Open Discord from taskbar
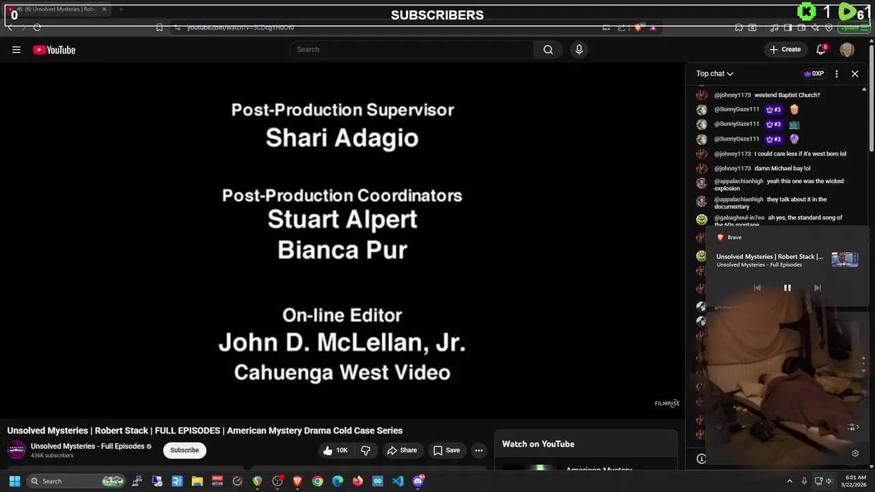Viewport: 875px width, 492px height. (418, 481)
